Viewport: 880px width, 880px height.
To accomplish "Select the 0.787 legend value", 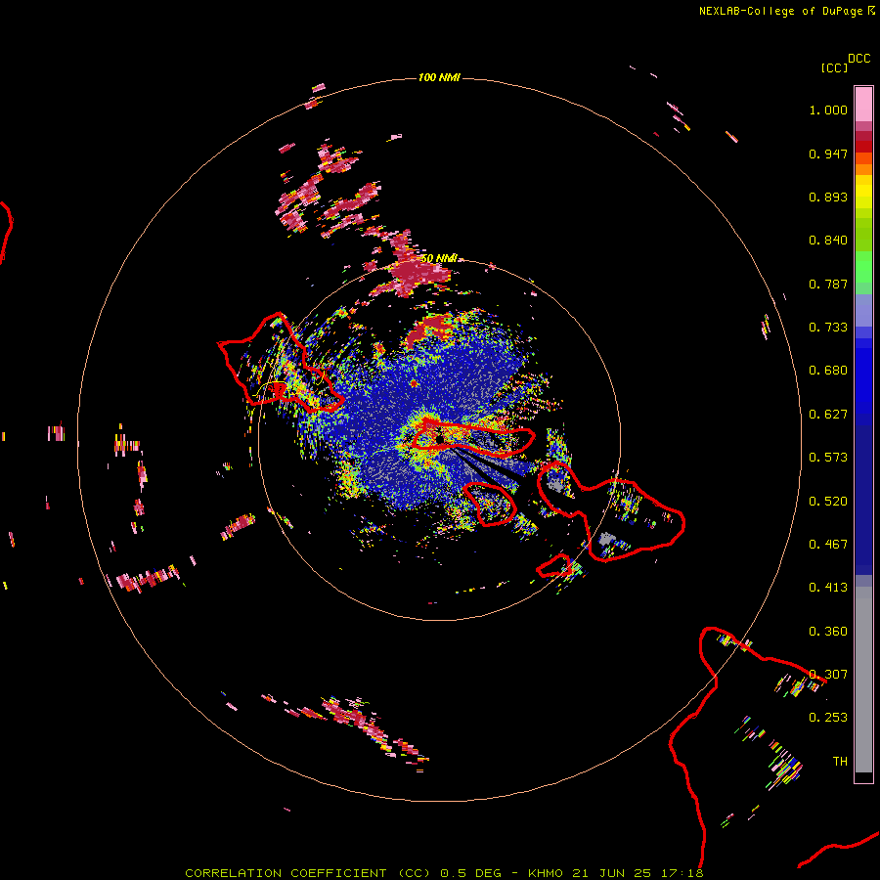I will [828, 284].
